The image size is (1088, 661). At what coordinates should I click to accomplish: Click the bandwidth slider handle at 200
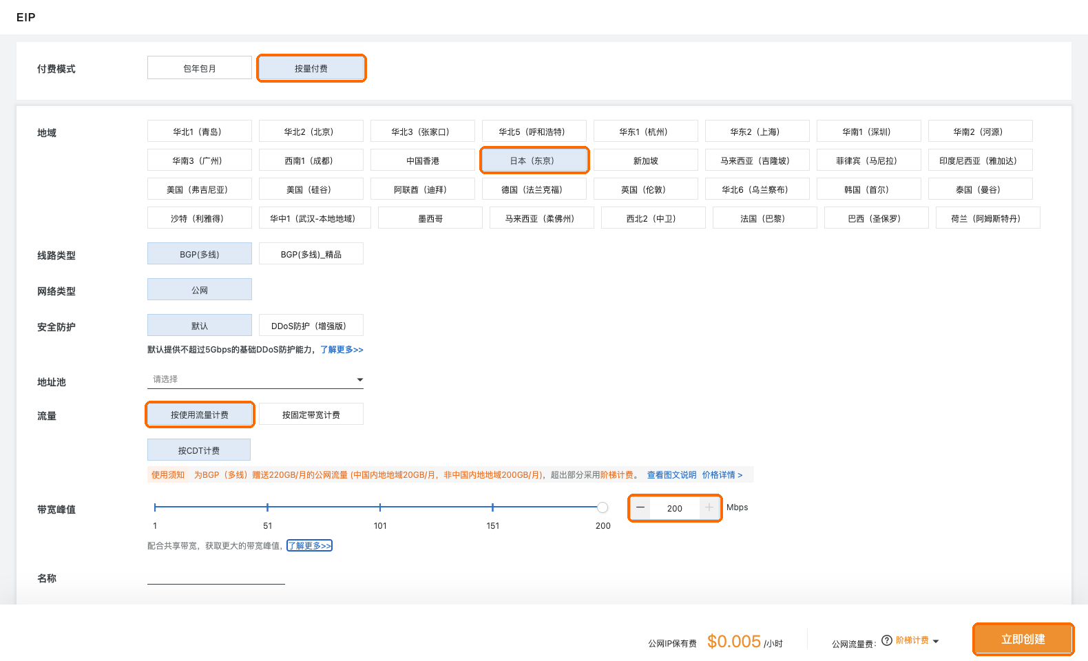(x=603, y=507)
